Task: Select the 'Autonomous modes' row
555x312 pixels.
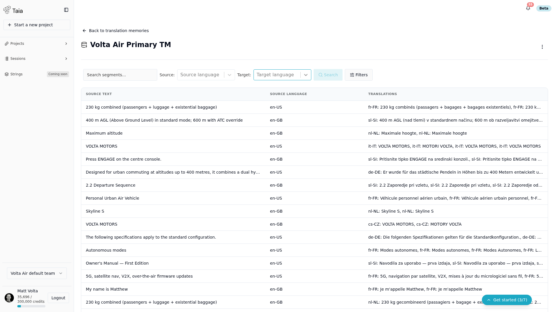Action: point(314,250)
